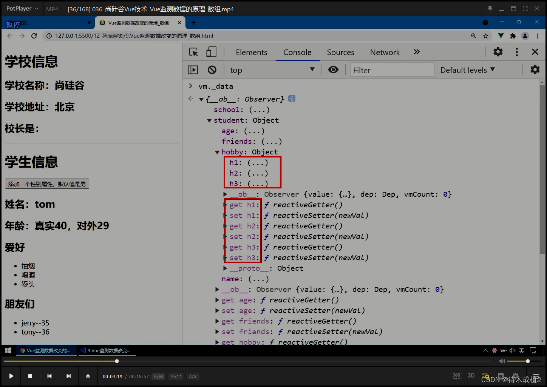Screen dimensions: 547x387
Task: Bookmark page with the star icon
Action: tap(486, 36)
